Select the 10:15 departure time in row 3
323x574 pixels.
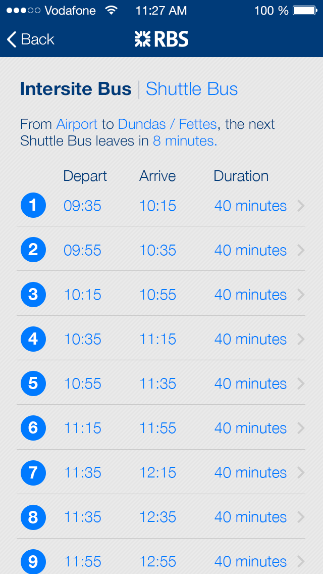point(82,295)
